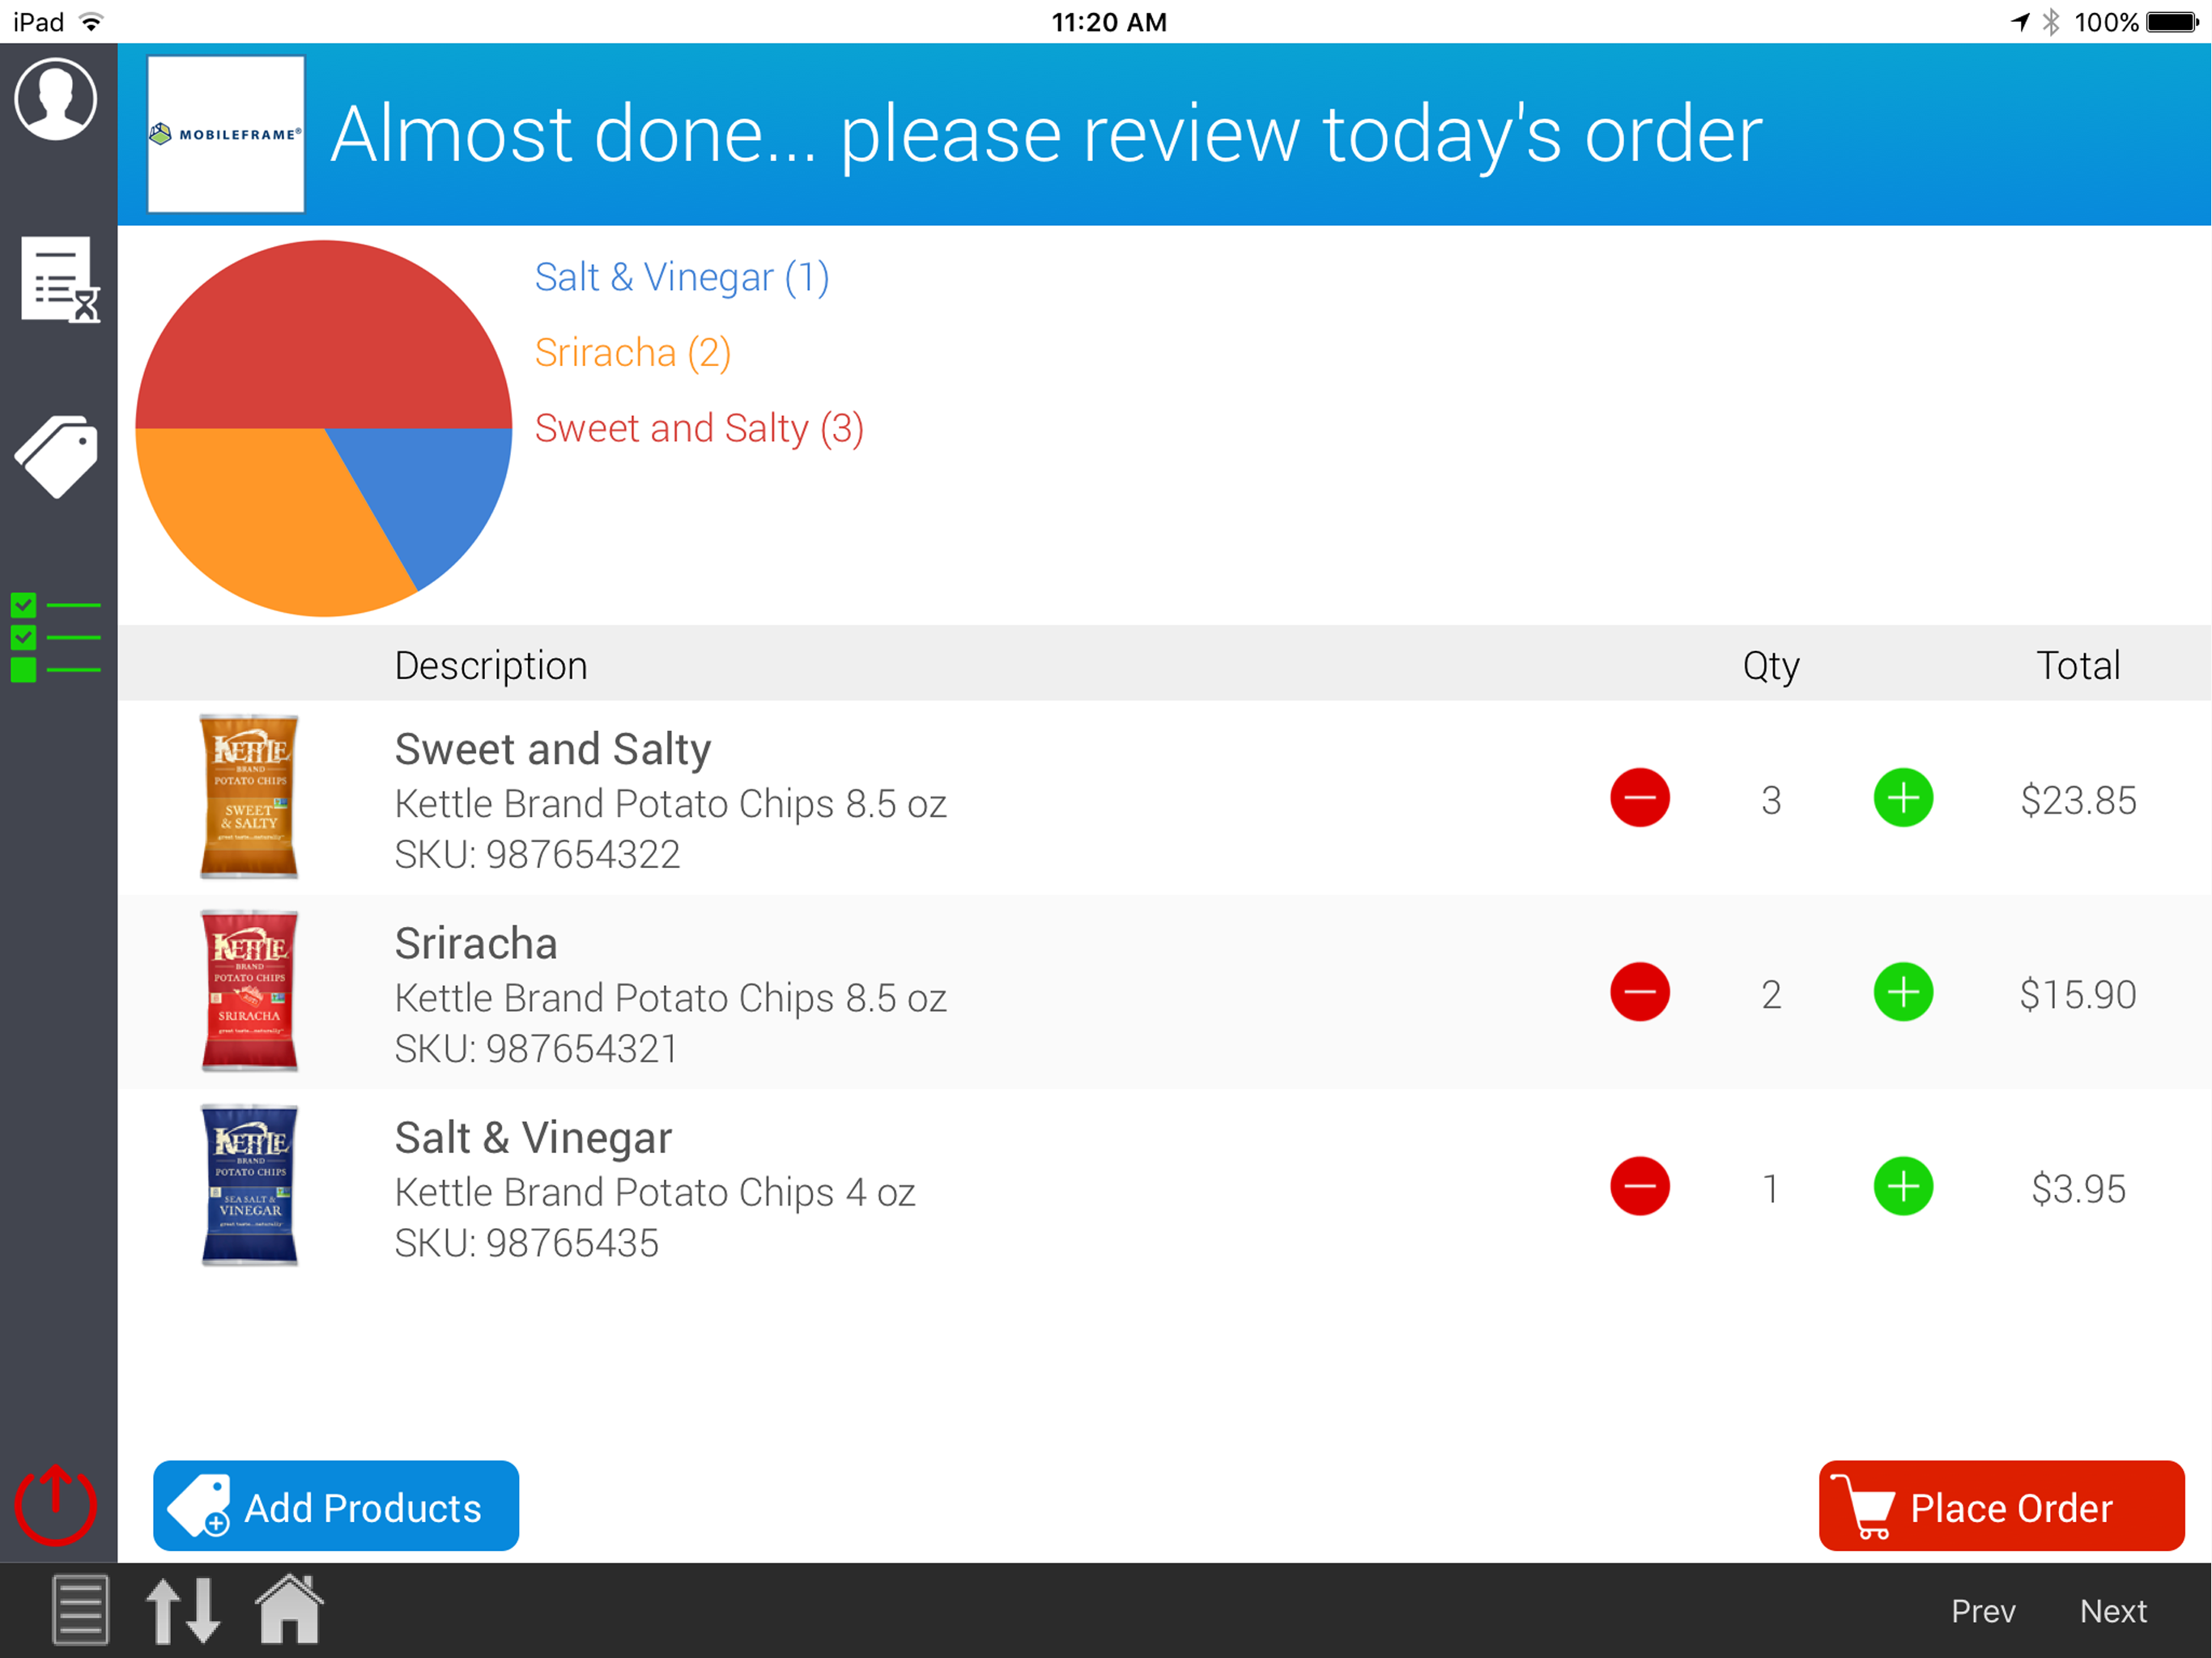
Task: Go to Prev page
Action: [x=1982, y=1611]
